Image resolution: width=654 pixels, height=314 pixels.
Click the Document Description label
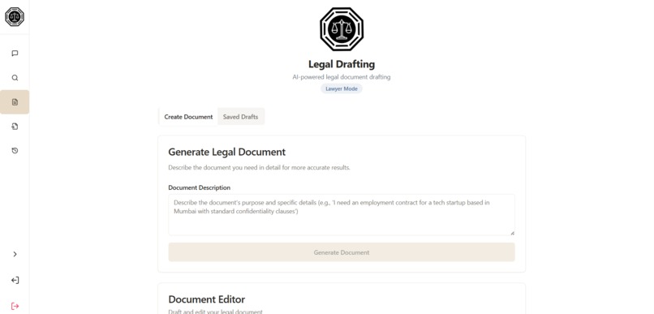tap(200, 187)
